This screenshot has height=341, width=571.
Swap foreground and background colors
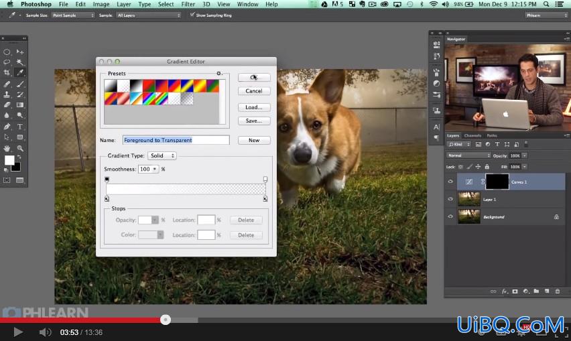point(19,157)
